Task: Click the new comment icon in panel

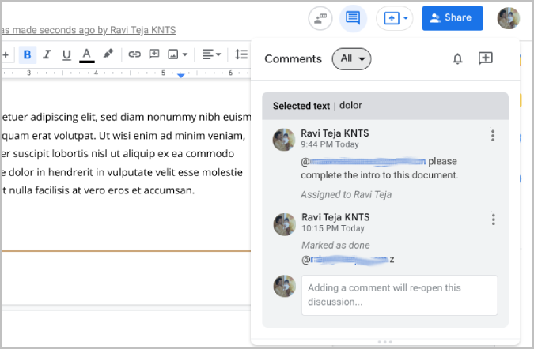Action: pos(486,58)
